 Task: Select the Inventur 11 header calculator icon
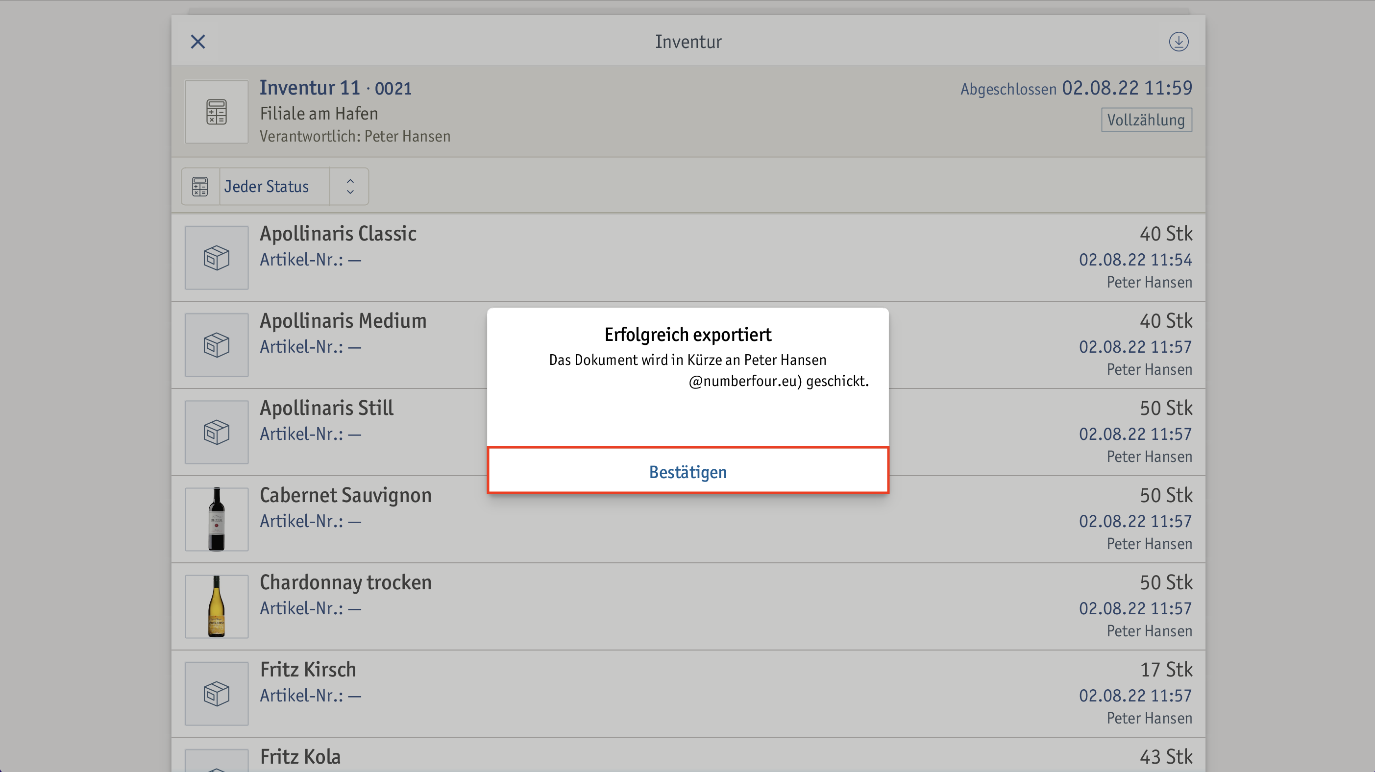click(216, 112)
